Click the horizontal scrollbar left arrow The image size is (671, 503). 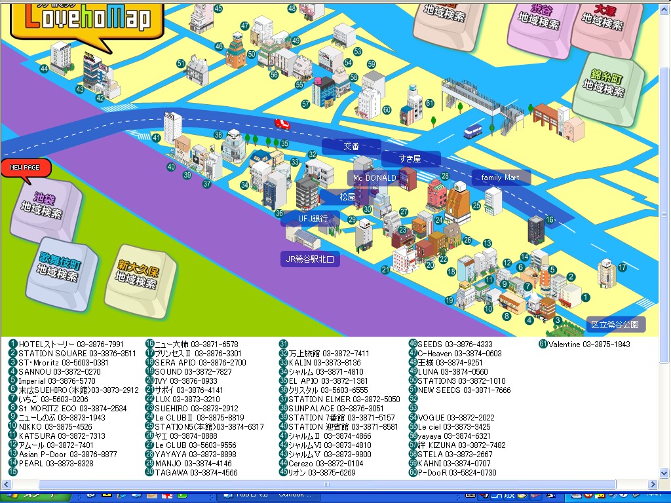pos(6,485)
